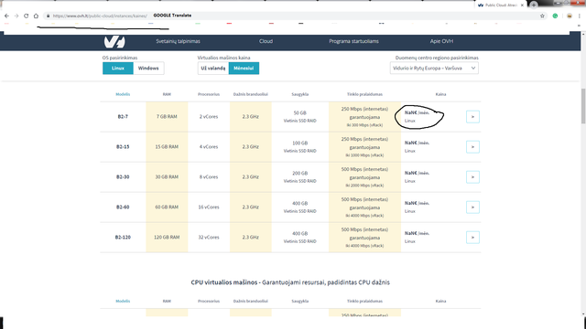The width and height of the screenshot is (586, 329).
Task: Click the 16 vCores cell
Action: click(x=209, y=207)
